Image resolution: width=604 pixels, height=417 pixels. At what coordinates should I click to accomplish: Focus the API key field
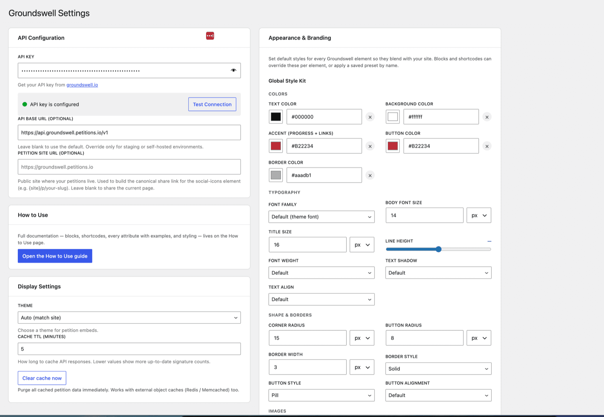(129, 71)
